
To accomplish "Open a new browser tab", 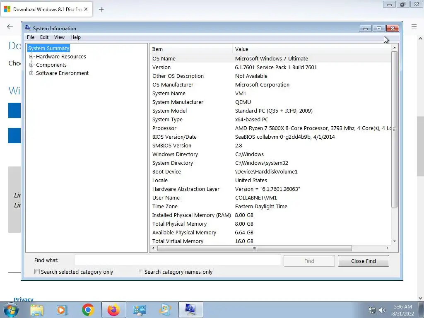I will click(101, 10).
